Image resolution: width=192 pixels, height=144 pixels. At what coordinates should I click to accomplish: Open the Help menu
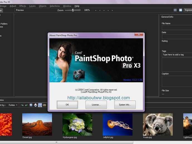click(x=77, y=6)
